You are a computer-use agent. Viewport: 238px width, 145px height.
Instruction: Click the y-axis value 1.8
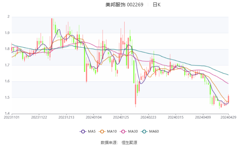point(7,49)
